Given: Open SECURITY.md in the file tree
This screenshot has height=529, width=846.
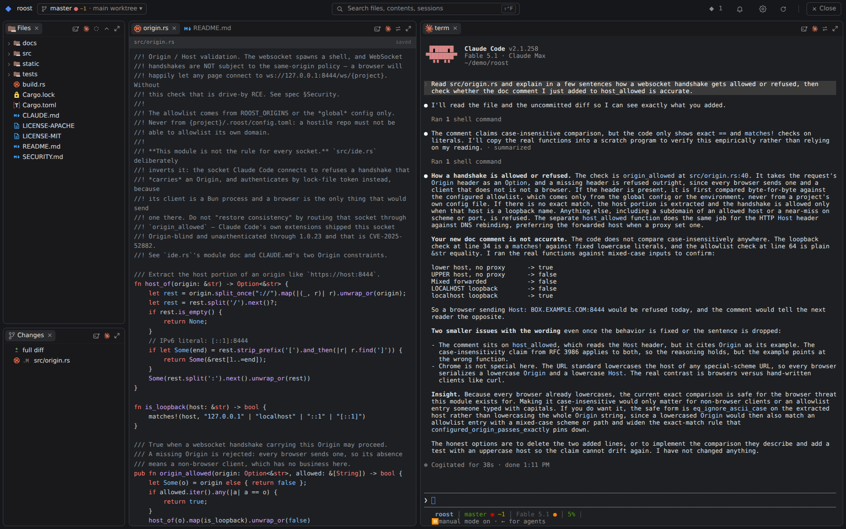Looking at the screenshot, I should pyautogui.click(x=63, y=157).
